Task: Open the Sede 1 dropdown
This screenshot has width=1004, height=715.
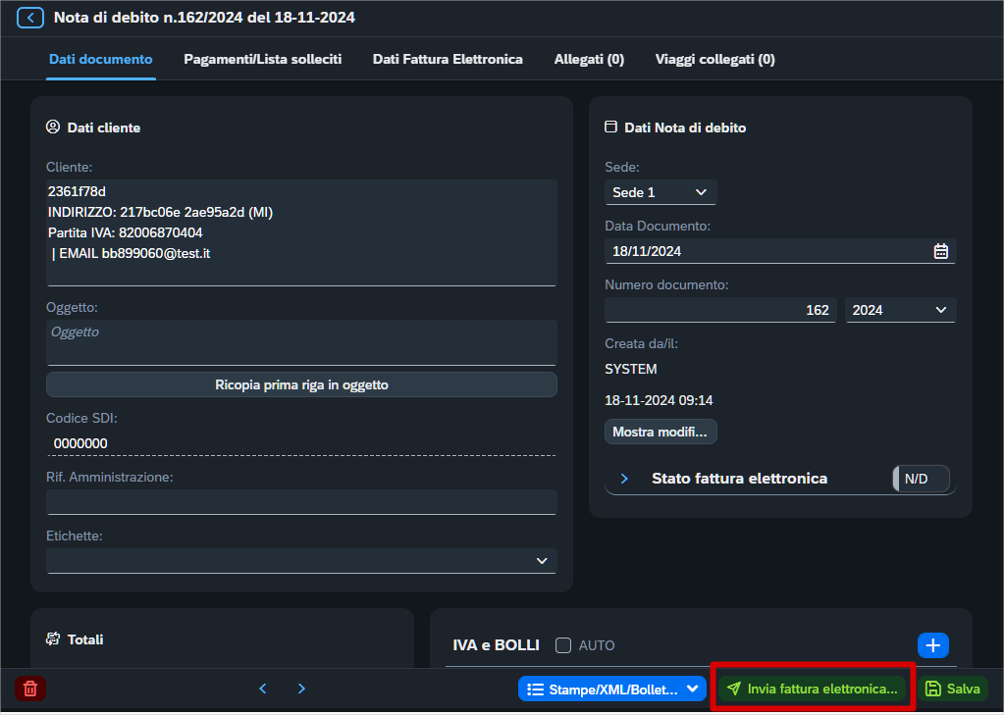Action: pos(661,192)
